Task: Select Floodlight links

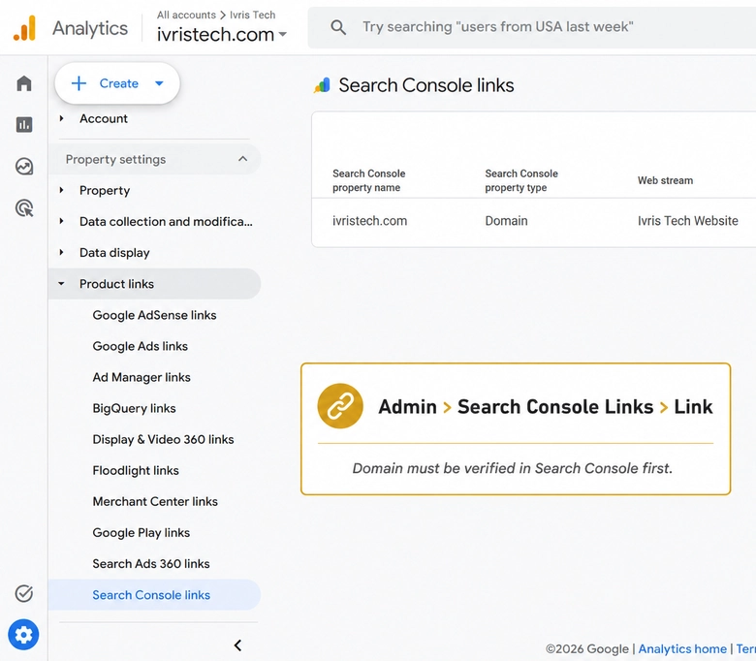Action: [136, 471]
